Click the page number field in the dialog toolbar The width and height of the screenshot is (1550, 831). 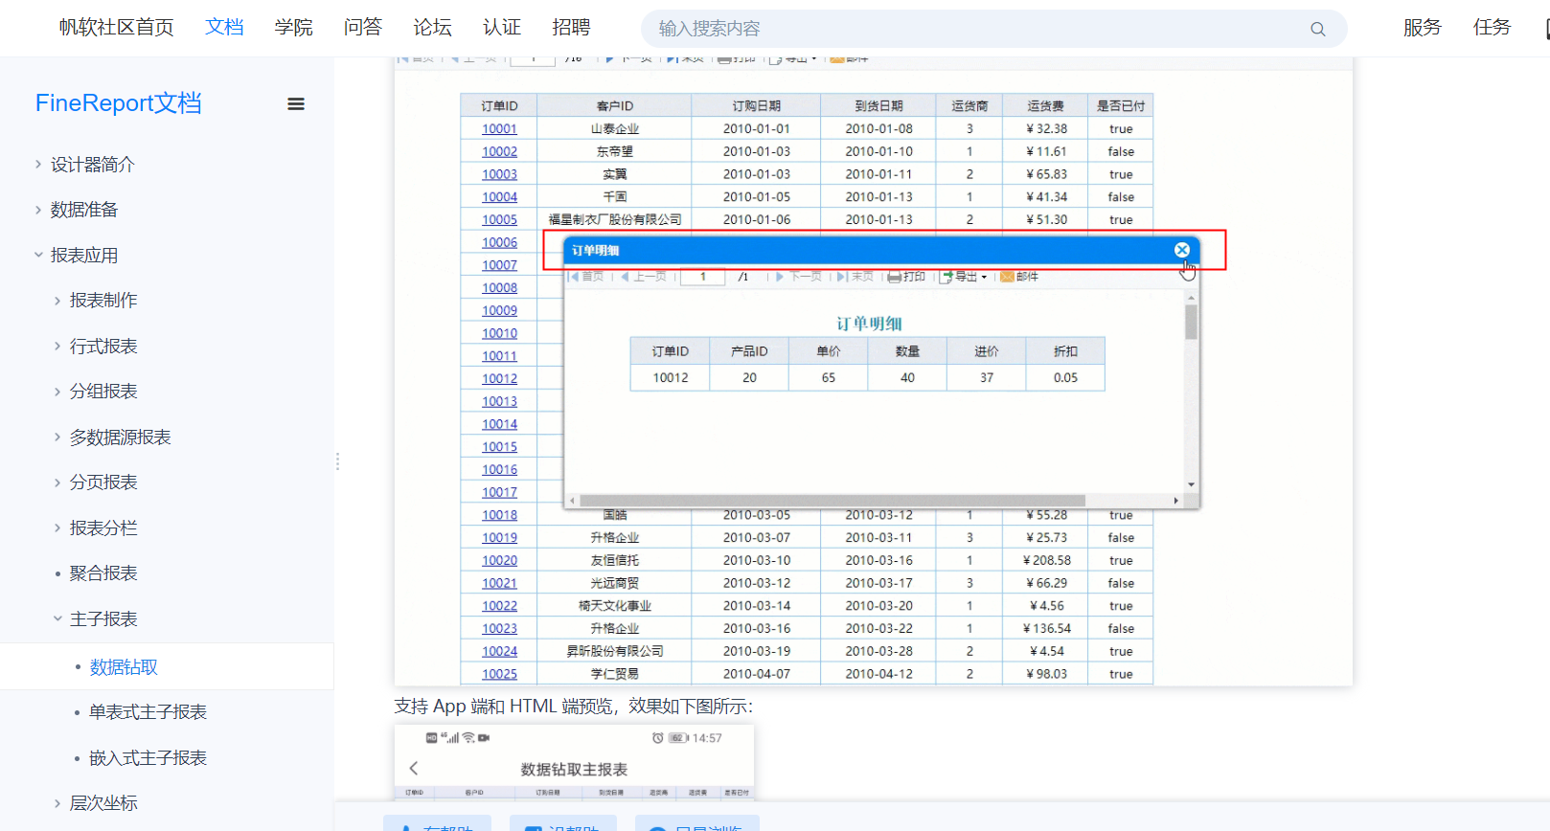[702, 277]
